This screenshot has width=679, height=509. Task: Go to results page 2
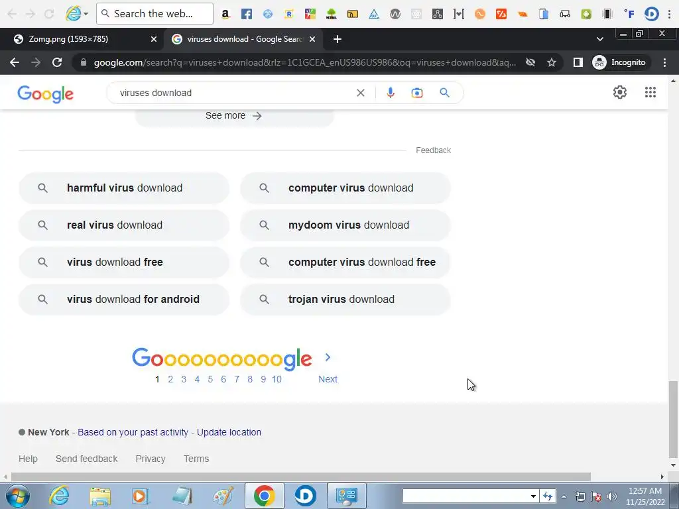[x=170, y=379]
